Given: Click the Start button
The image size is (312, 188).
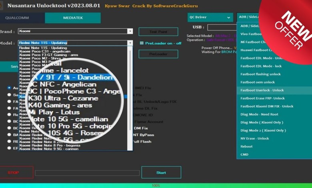Looking at the screenshot, I should coord(161,172).
